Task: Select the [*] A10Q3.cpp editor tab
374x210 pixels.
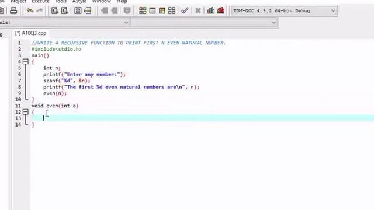Action: point(30,33)
